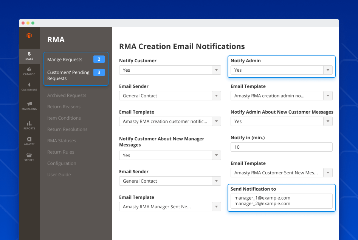This screenshot has width=358, height=240.
Task: Open Customers' Pending Requests
Action: pyautogui.click(x=68, y=75)
